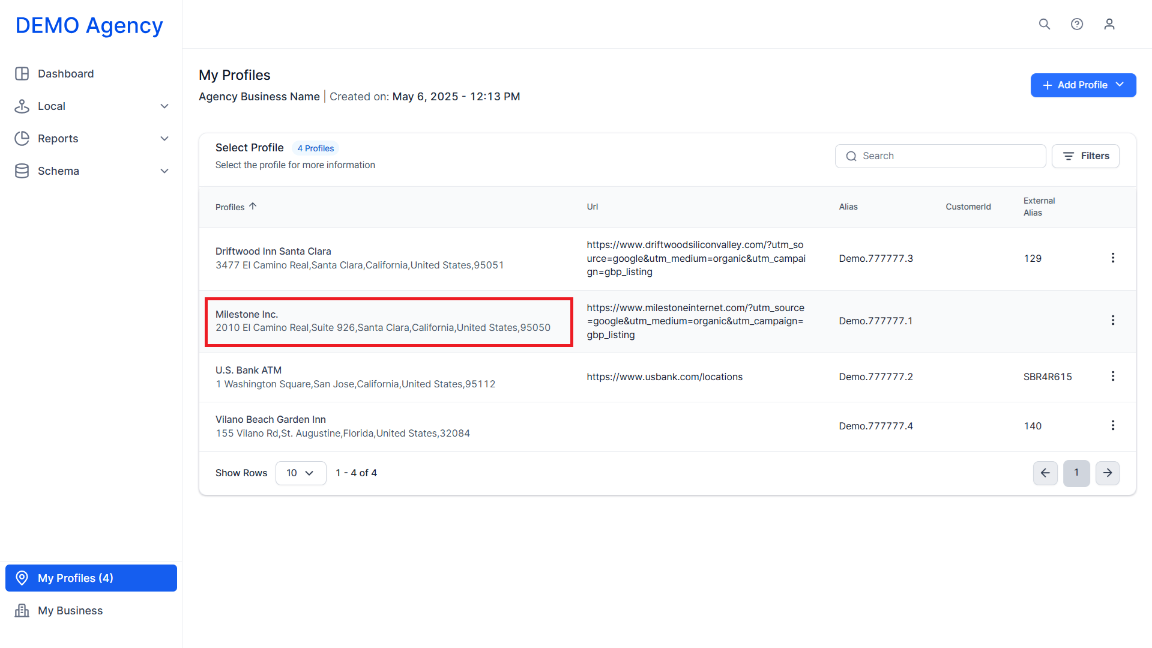Viewport: 1152px width, 648px height.
Task: Click alias Demo.777777.1
Action: tap(876, 321)
